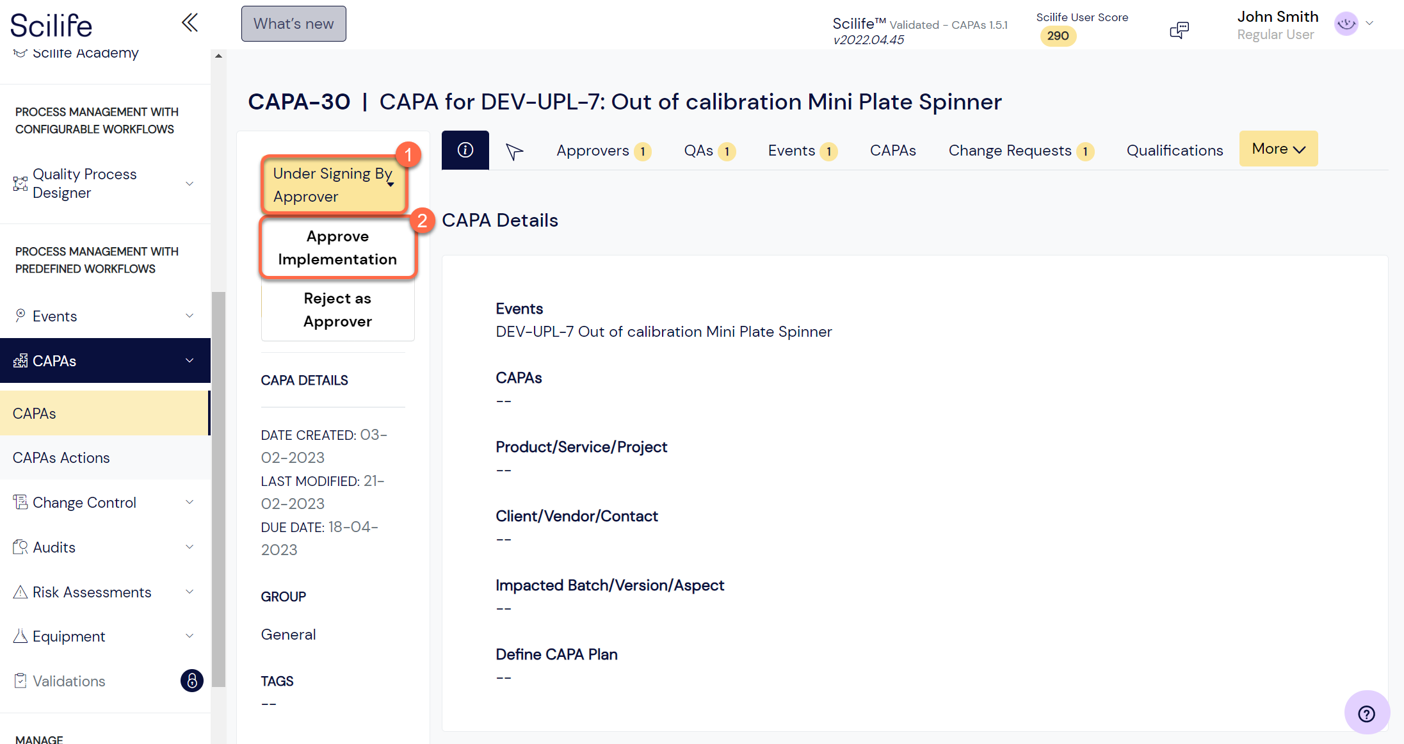The width and height of the screenshot is (1404, 744).
Task: Expand Quality Process Designer chevron
Action: coord(190,184)
